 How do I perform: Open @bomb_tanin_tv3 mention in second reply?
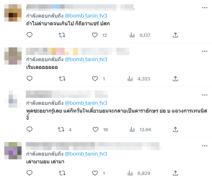tap(86, 59)
